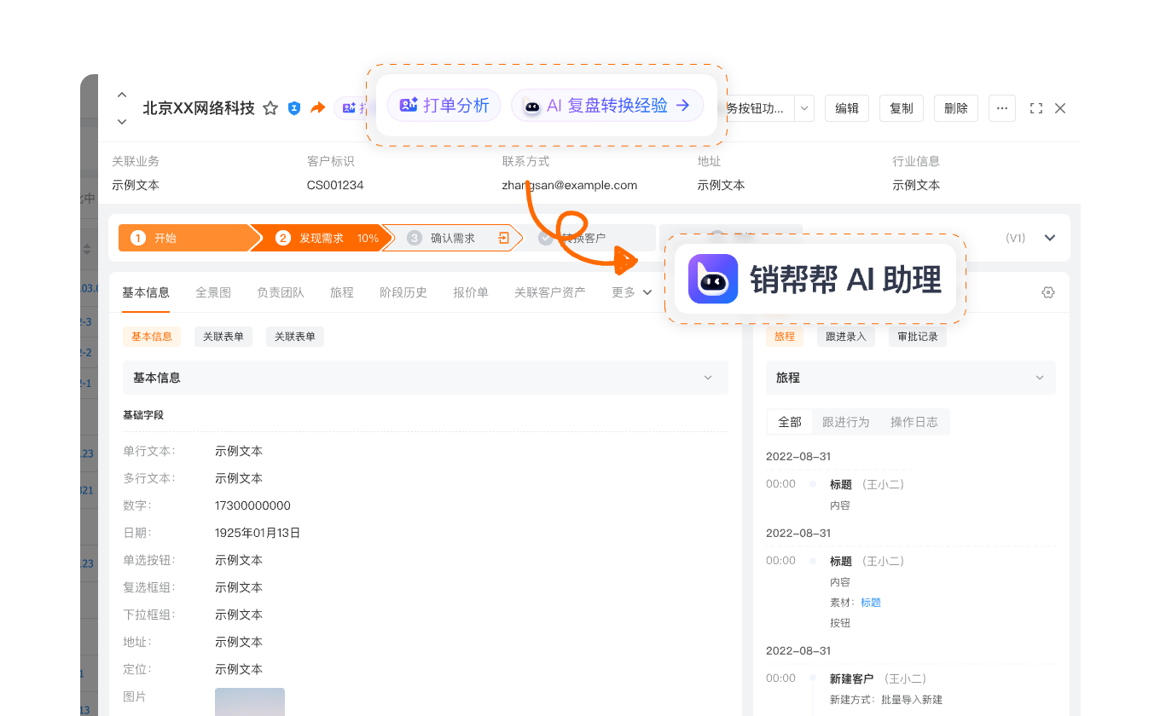Go to previous record with up chevron
1160x716 pixels.
(122, 95)
